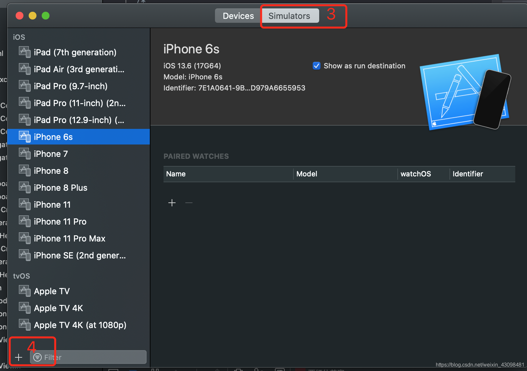
Task: Click the filter icon in search field
Action: point(37,357)
